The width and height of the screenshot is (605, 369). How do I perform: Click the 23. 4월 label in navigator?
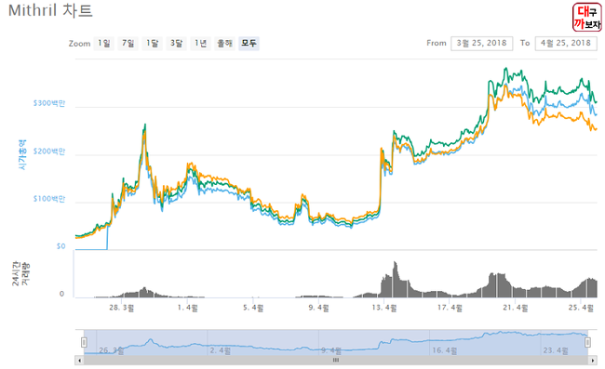[x=556, y=350]
